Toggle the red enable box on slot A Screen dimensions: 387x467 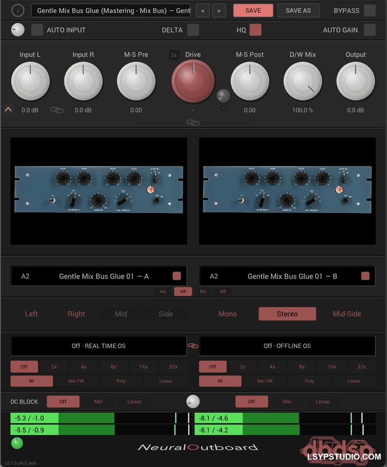coord(177,276)
